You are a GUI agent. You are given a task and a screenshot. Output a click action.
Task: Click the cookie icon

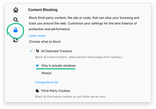click(37, 91)
